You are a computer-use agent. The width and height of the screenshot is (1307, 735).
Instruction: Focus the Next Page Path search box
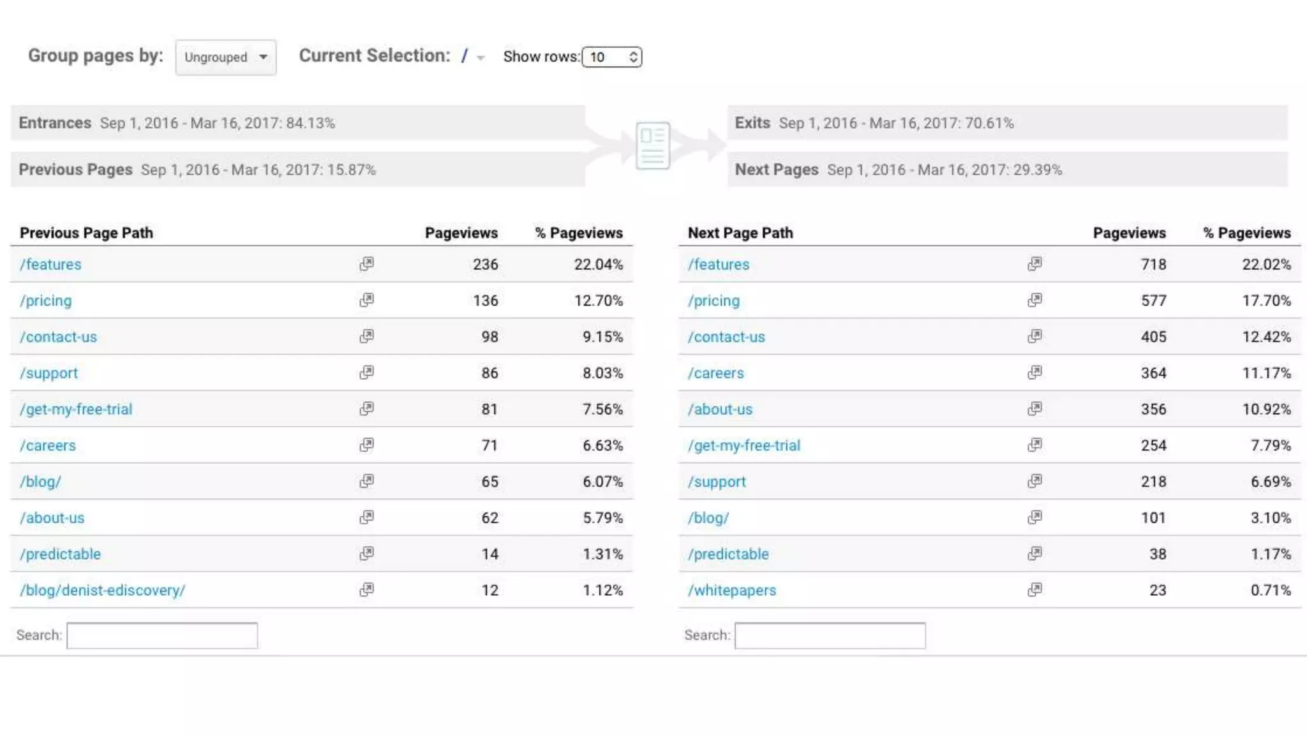(830, 635)
